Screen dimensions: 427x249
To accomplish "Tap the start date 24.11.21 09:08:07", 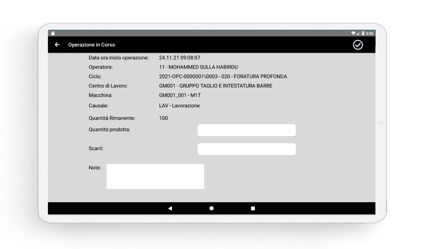I will click(x=179, y=58).
